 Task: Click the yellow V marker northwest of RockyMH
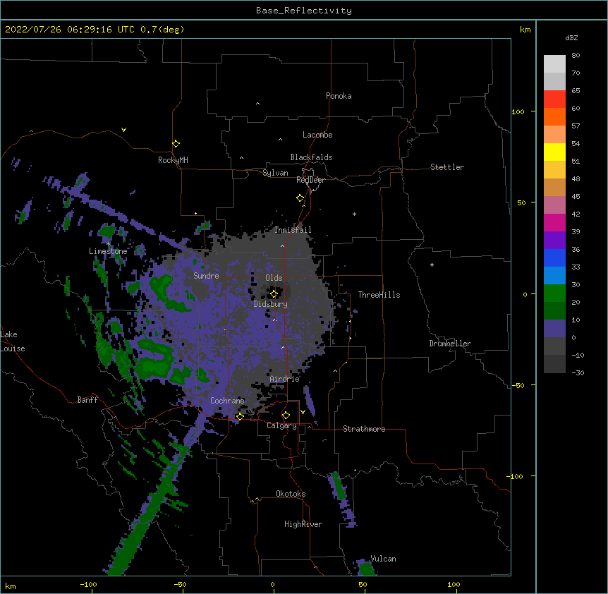tap(123, 130)
